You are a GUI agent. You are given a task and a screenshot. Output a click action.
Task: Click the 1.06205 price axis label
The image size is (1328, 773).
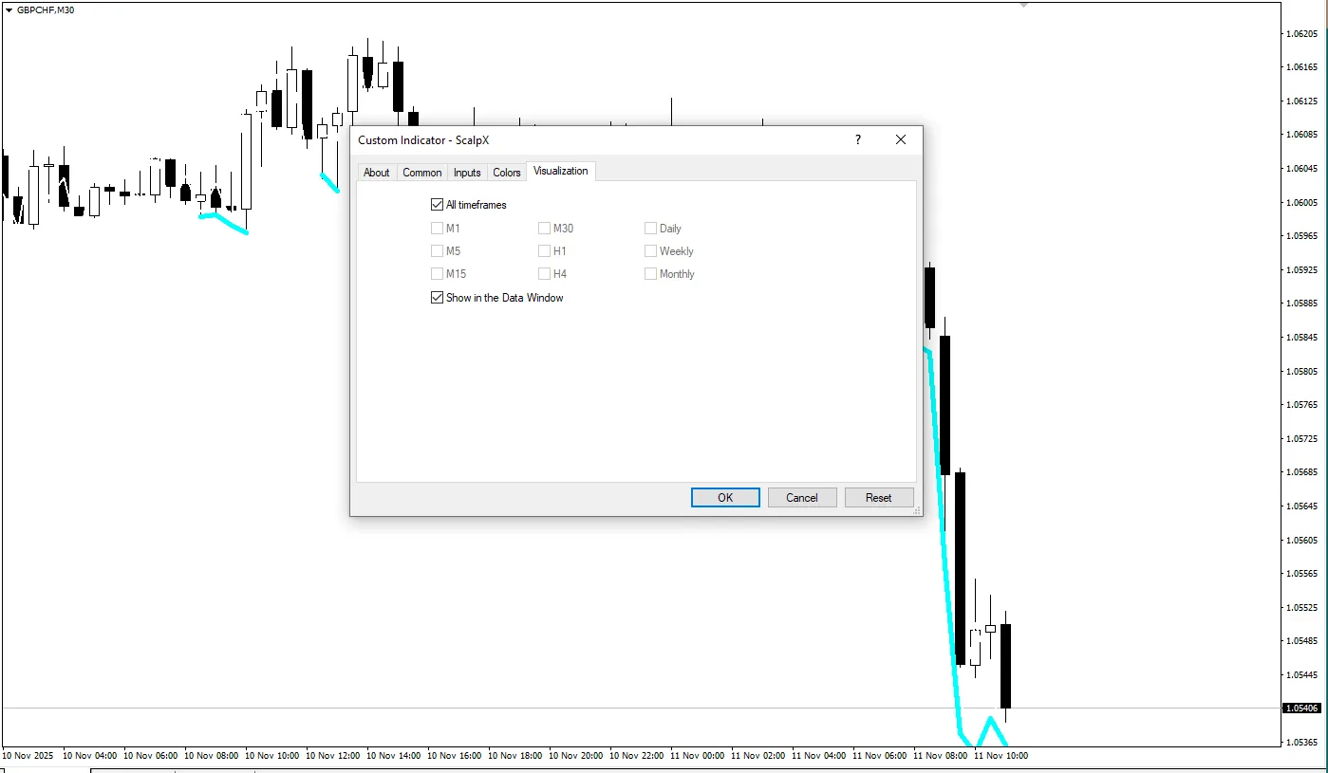click(x=1300, y=33)
